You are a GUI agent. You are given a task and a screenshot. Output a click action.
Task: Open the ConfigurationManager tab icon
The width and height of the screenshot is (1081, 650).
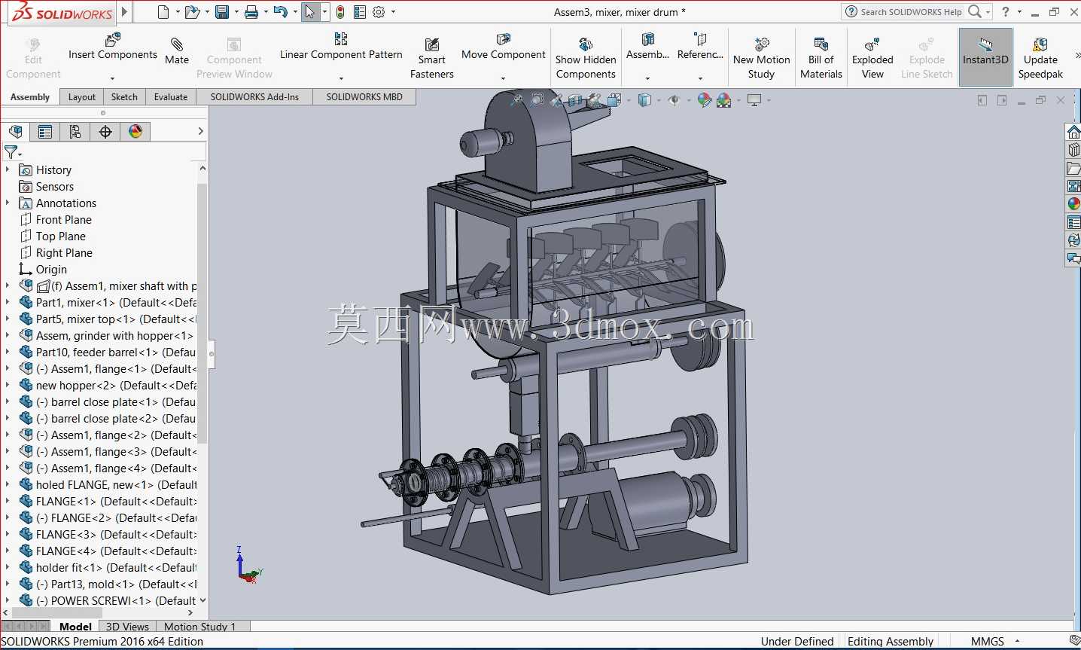point(75,132)
